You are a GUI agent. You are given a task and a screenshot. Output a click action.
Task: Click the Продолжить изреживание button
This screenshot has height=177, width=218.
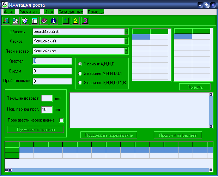click(x=109, y=135)
